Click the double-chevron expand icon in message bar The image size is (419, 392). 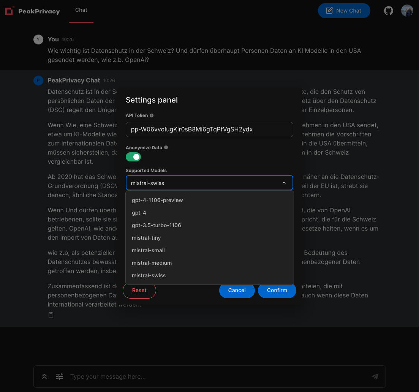tap(44, 376)
